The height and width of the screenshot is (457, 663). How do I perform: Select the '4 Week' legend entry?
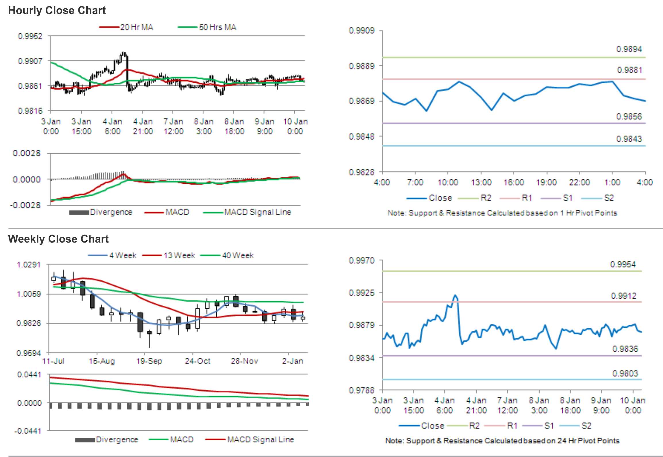tap(112, 255)
